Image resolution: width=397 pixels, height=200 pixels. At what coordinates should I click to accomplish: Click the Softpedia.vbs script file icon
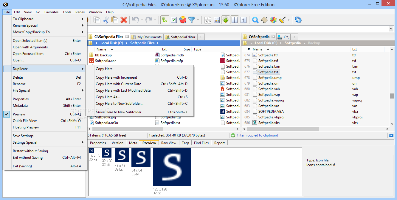point(255,123)
